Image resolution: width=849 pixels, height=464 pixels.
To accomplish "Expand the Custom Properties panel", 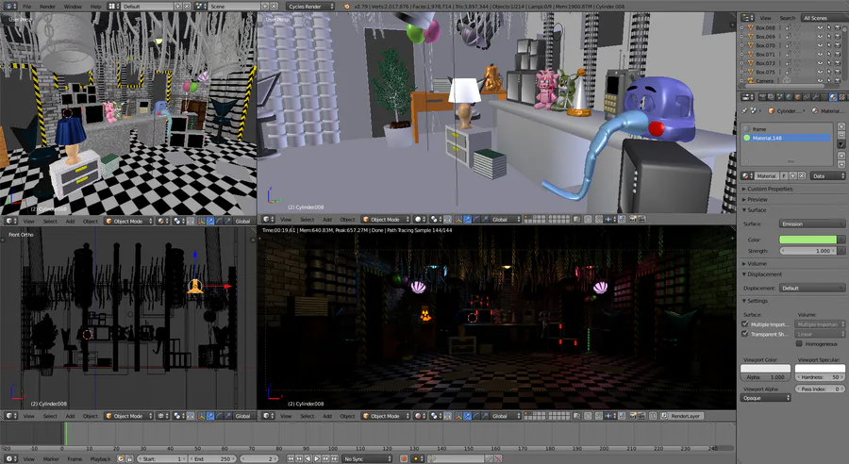I will click(x=770, y=189).
